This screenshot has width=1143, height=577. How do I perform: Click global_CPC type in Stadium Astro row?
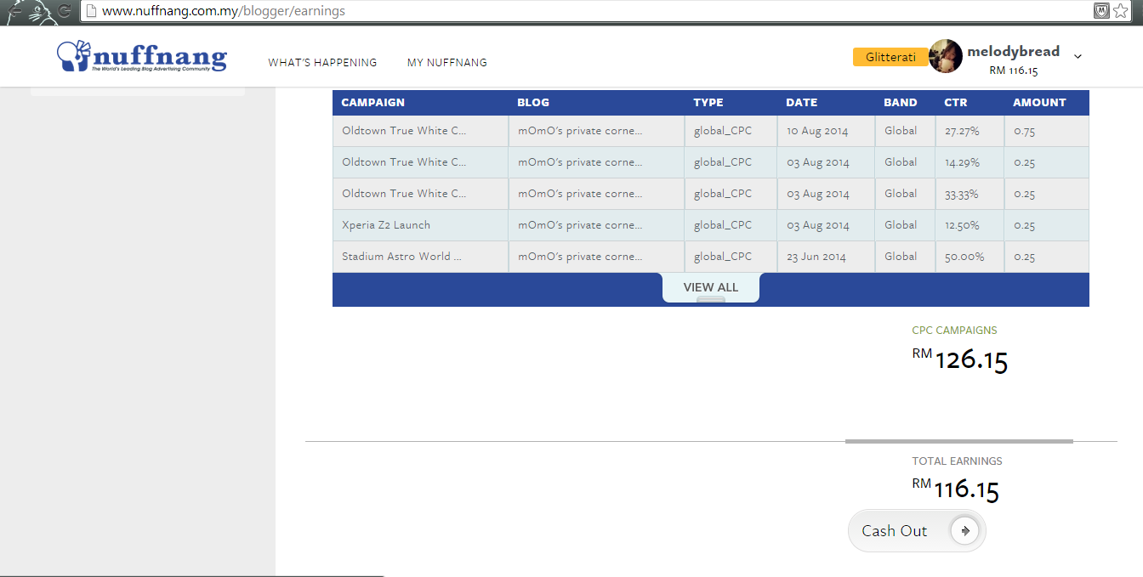(x=731, y=257)
